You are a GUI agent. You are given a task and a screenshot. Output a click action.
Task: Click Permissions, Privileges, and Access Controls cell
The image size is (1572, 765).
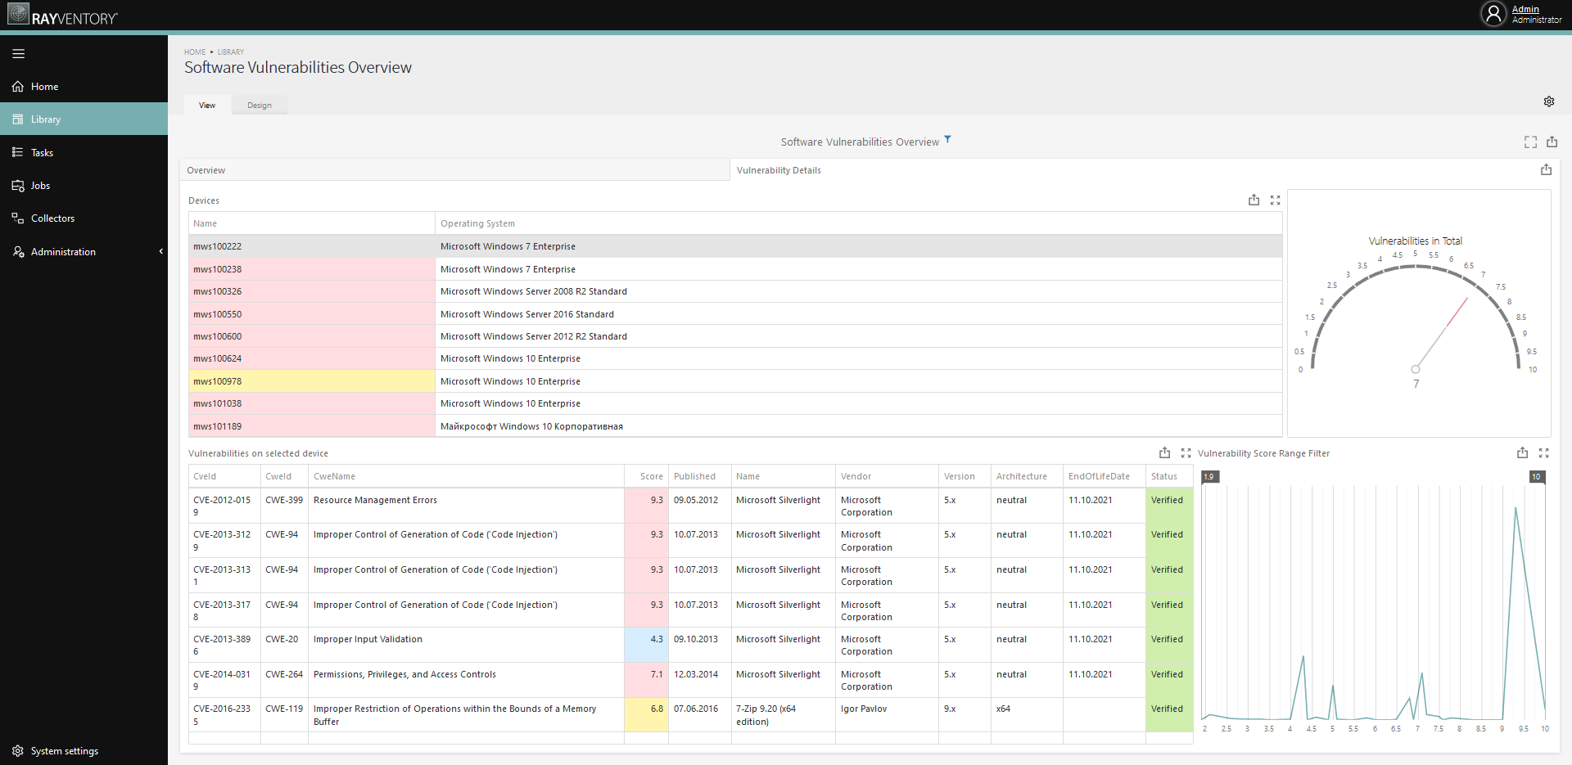(466, 681)
